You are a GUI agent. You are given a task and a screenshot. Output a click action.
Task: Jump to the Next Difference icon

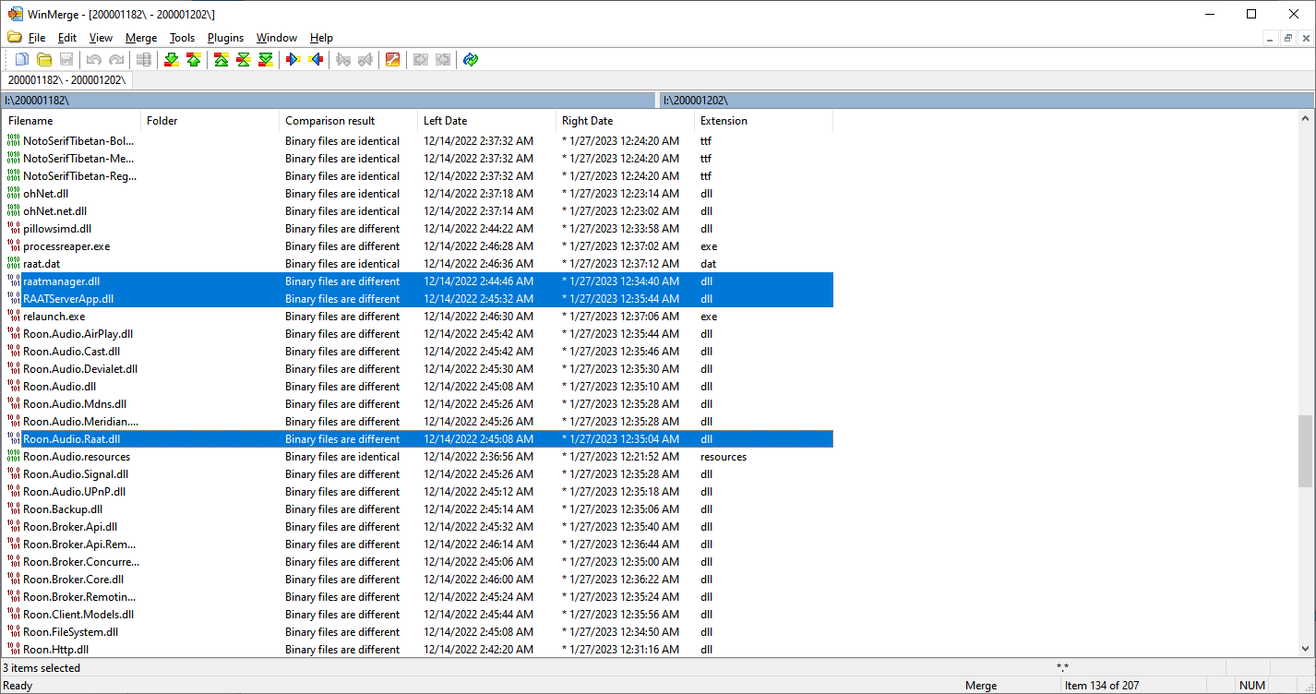(x=171, y=60)
